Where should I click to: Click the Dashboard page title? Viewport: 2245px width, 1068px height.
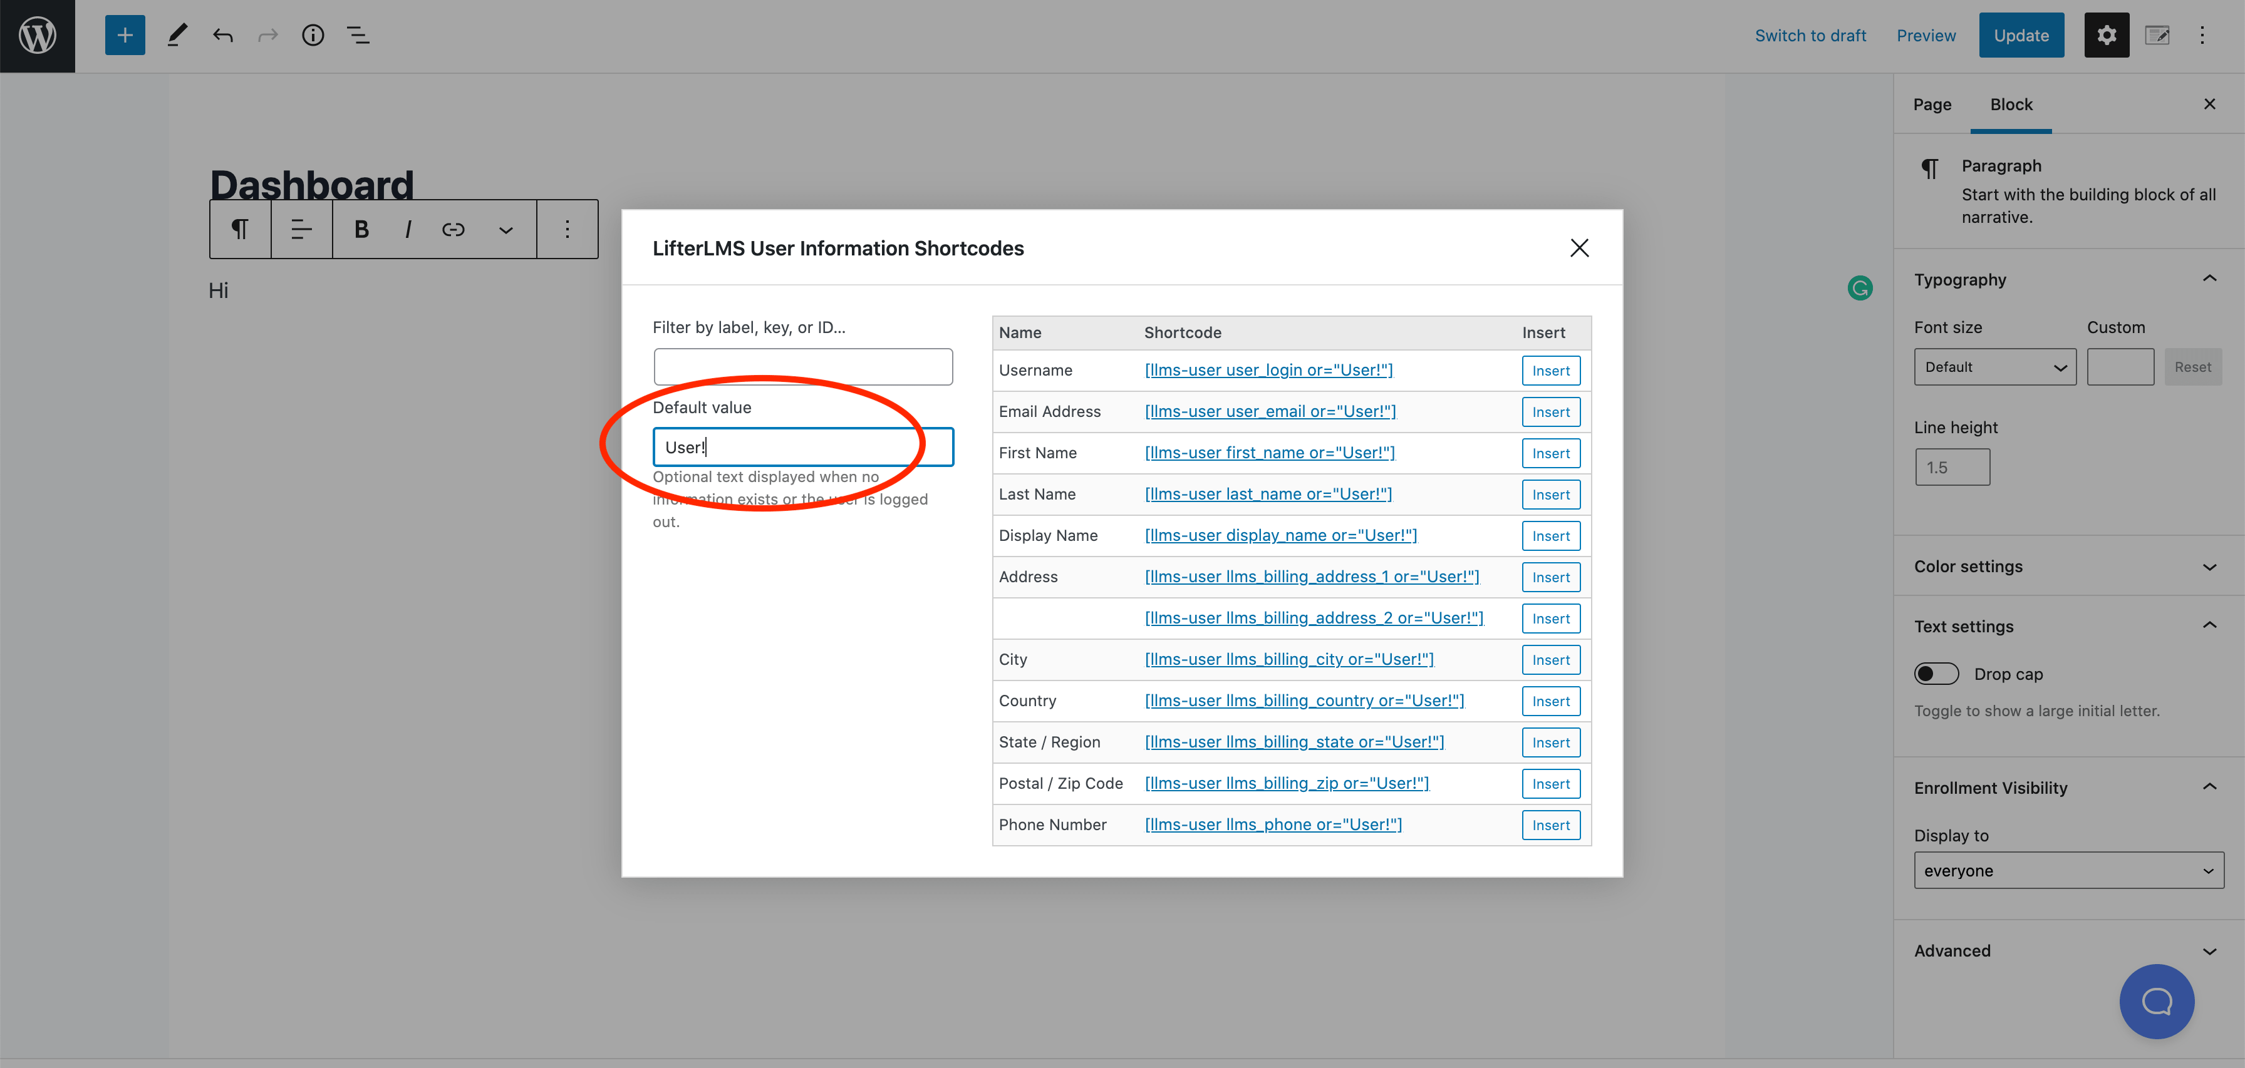[x=311, y=184]
